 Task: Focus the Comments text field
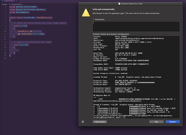(136, 26)
